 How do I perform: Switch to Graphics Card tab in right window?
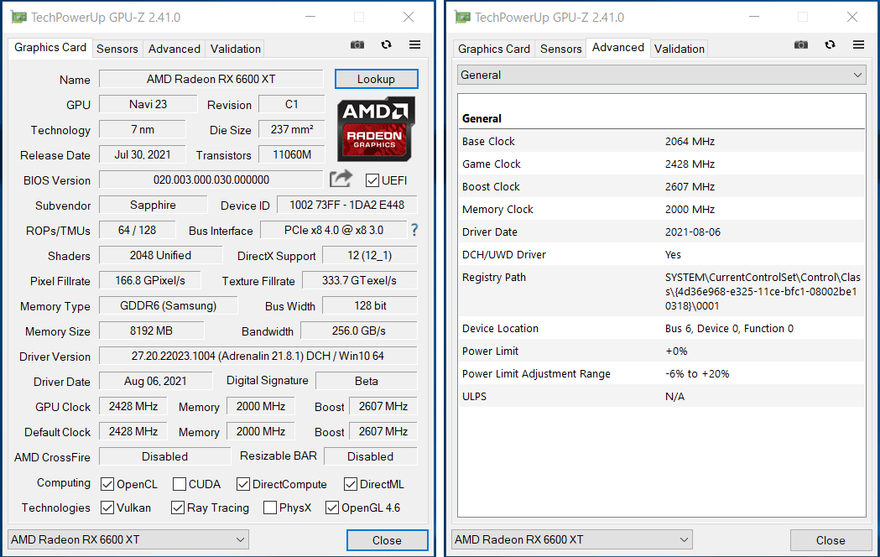[x=494, y=49]
